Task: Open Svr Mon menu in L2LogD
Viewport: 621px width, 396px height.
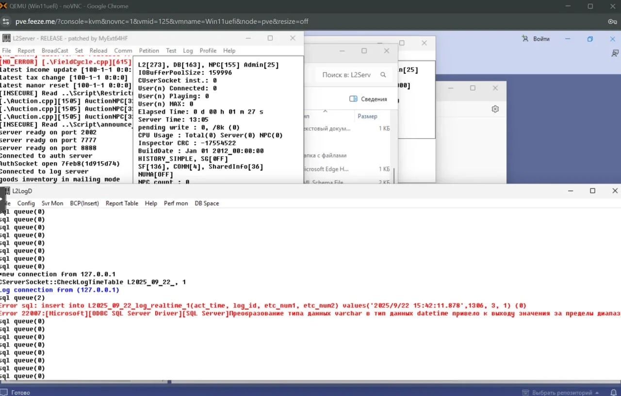Action: (x=52, y=203)
